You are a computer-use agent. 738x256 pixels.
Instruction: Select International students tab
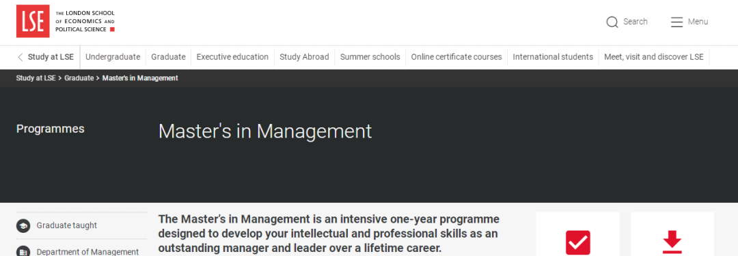click(553, 57)
